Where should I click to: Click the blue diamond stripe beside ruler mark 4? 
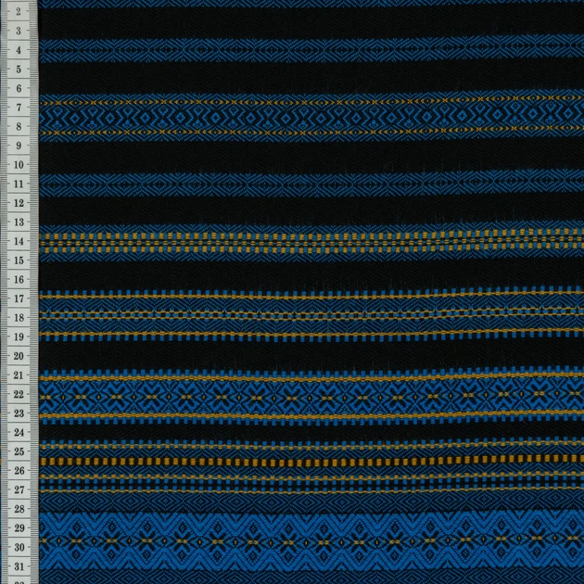(311, 49)
